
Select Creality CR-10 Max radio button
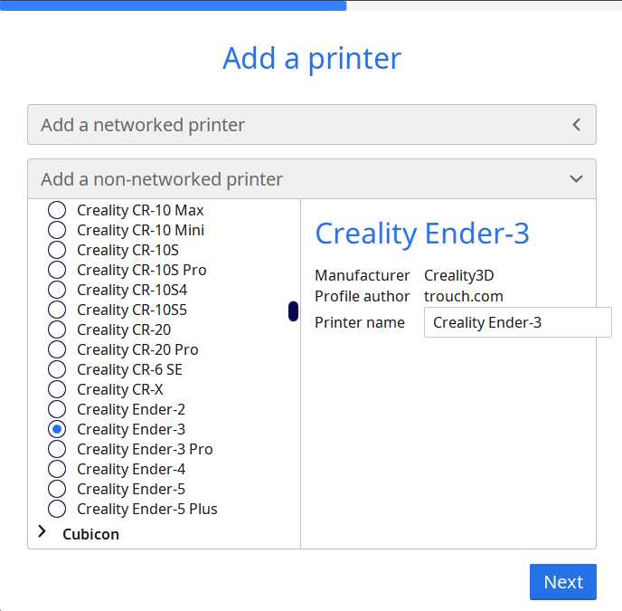[57, 210]
